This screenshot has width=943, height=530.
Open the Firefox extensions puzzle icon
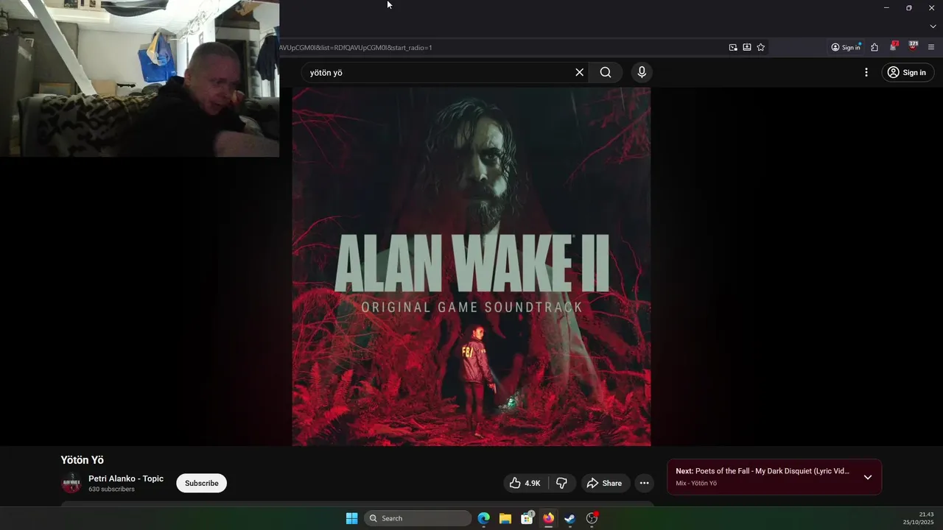pos(874,47)
